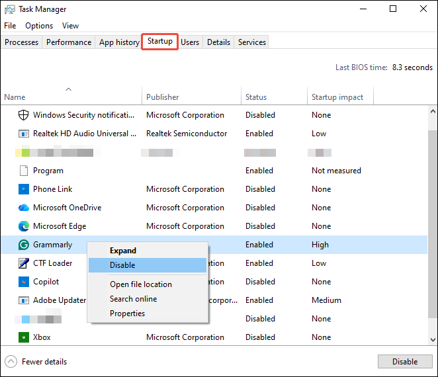Switch to the Processes tab
Image resolution: width=438 pixels, height=377 pixels.
(22, 42)
